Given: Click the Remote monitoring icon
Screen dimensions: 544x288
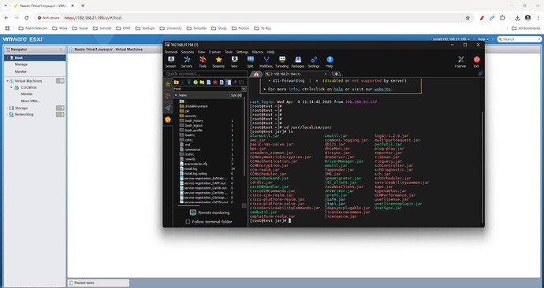Looking at the screenshot, I should 193,212.
